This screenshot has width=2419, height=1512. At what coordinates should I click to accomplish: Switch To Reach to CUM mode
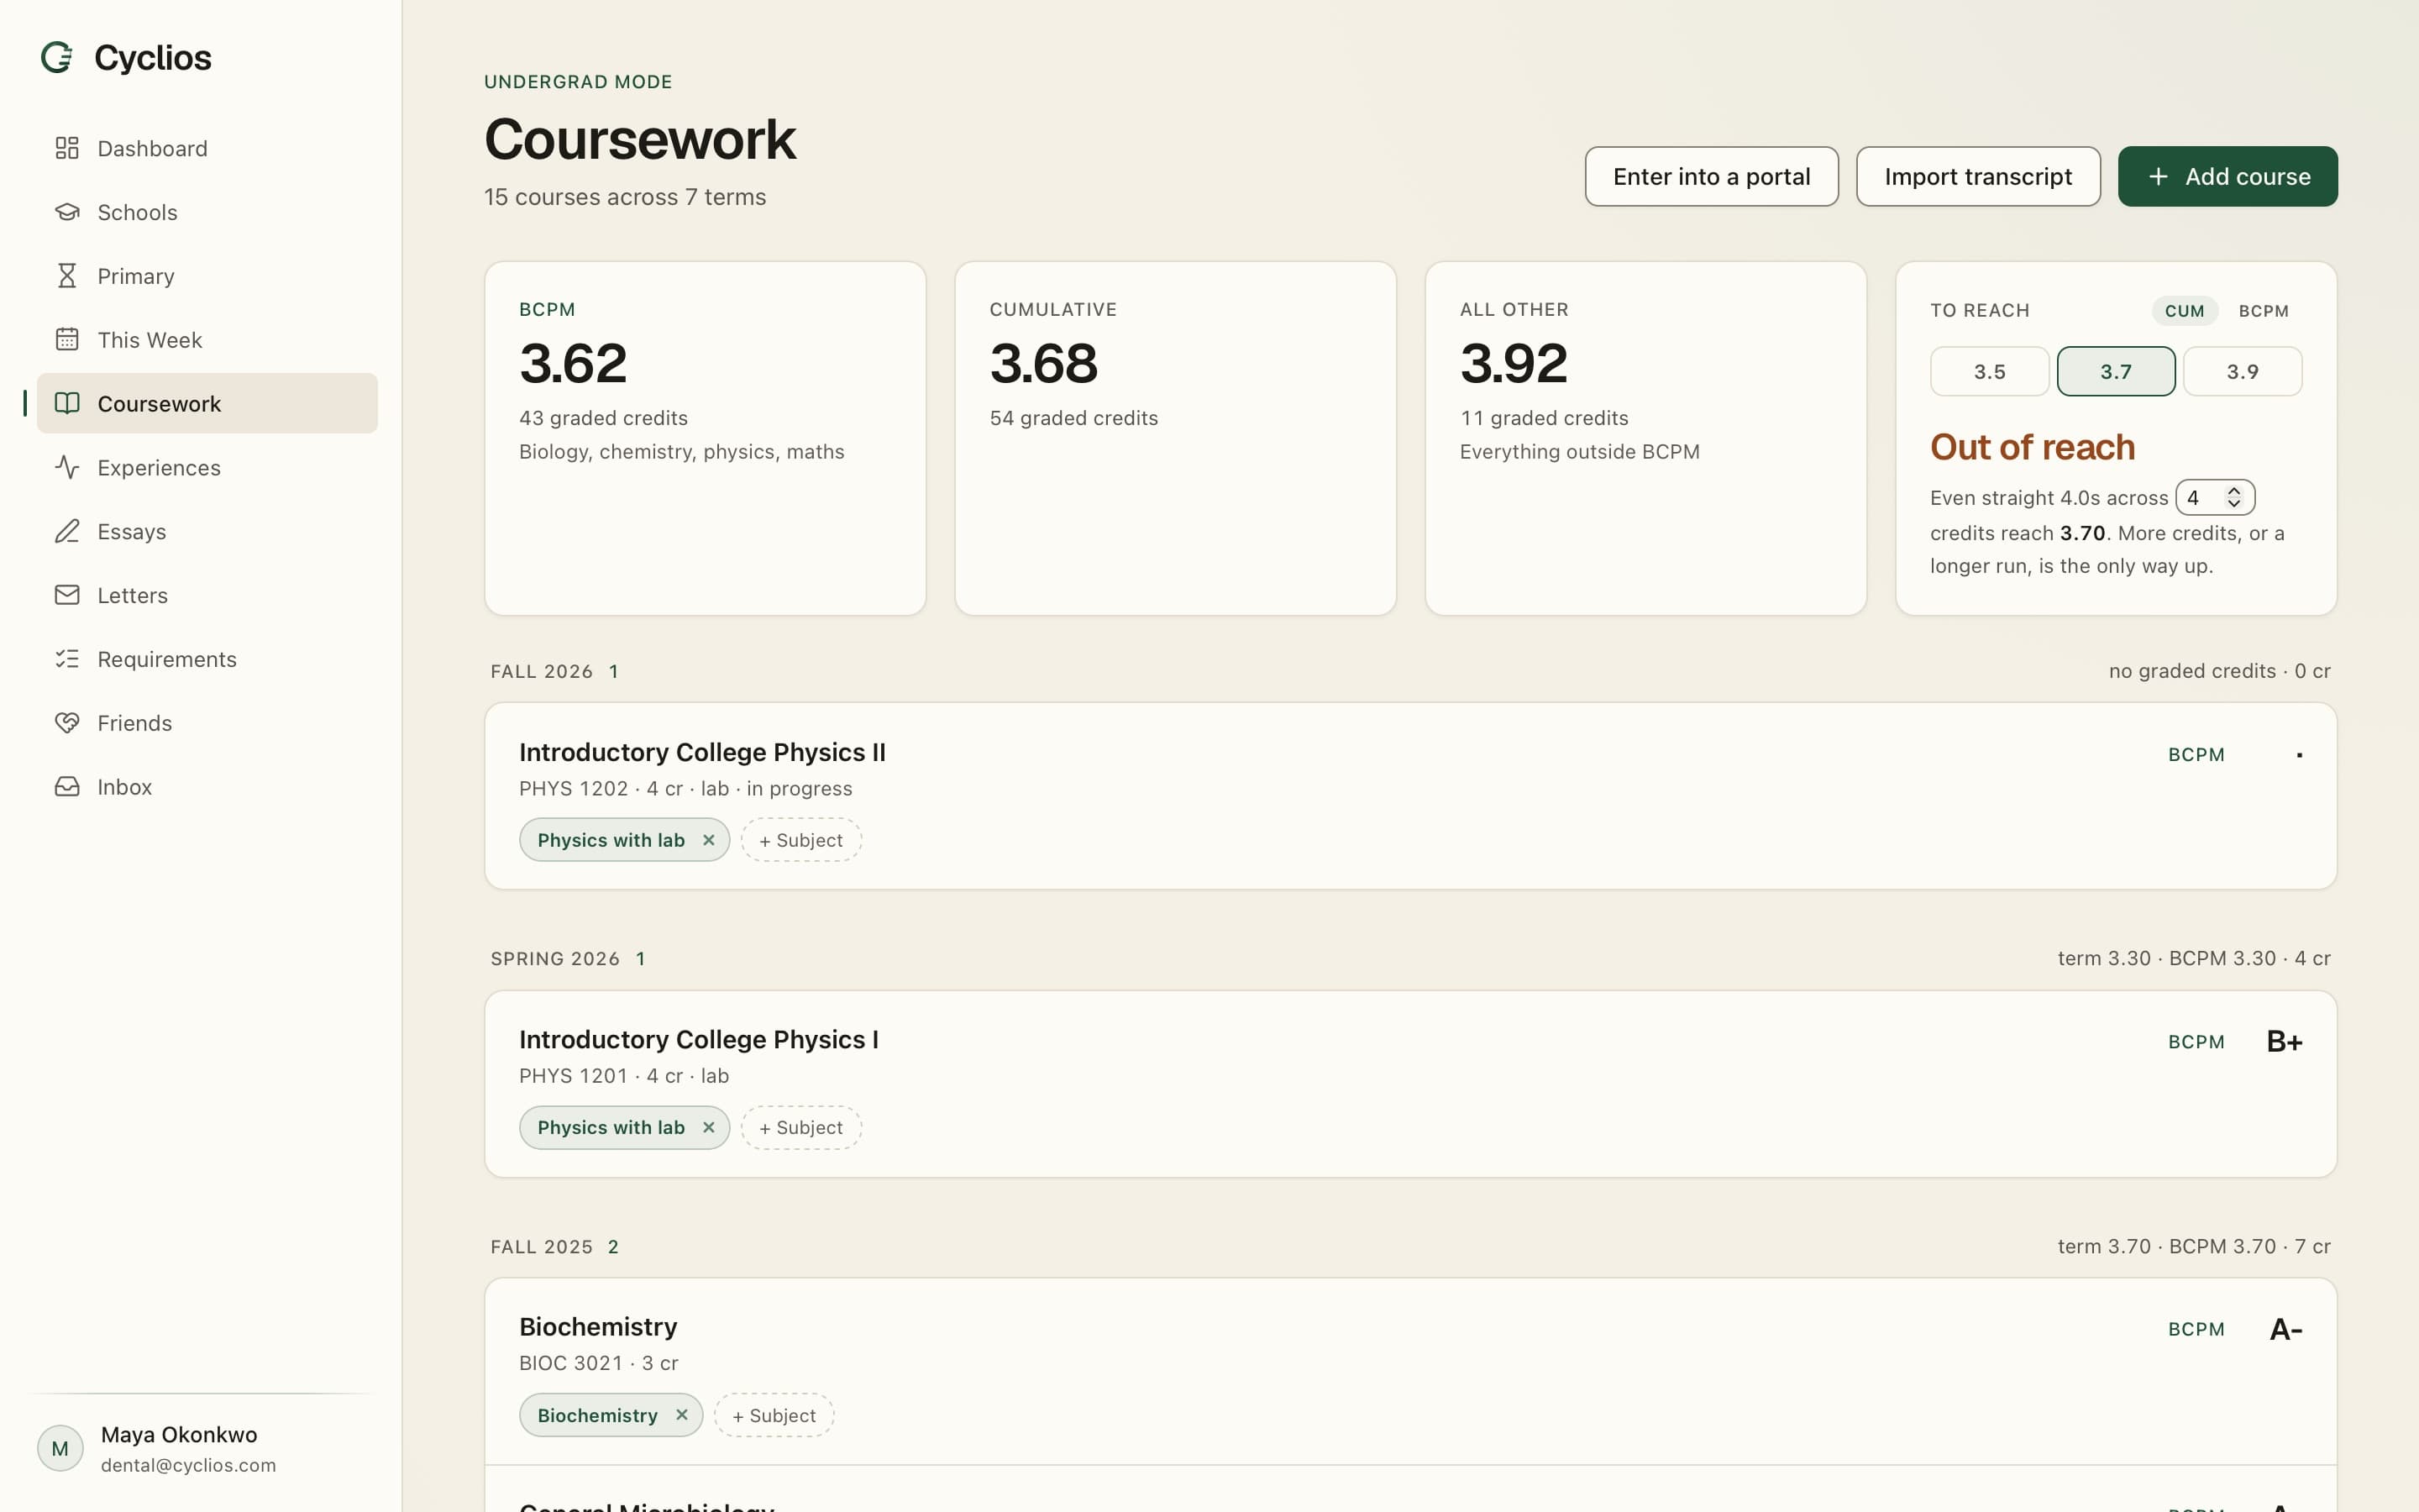point(2184,311)
